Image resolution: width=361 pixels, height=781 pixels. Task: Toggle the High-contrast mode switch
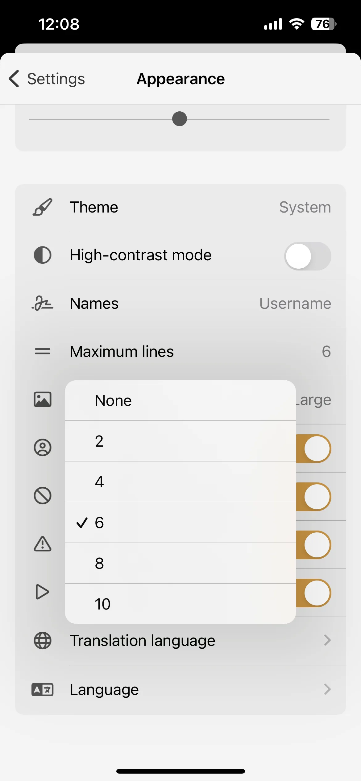[308, 256]
